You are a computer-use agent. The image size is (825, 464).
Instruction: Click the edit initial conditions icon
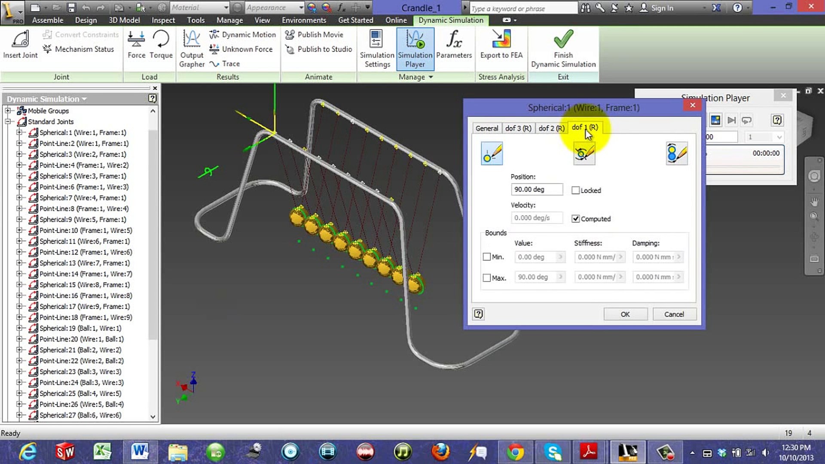492,153
